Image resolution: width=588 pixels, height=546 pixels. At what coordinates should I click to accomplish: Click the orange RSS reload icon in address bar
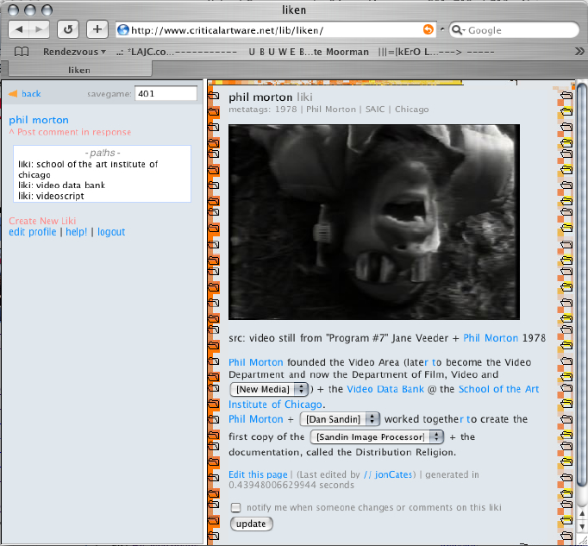point(428,29)
